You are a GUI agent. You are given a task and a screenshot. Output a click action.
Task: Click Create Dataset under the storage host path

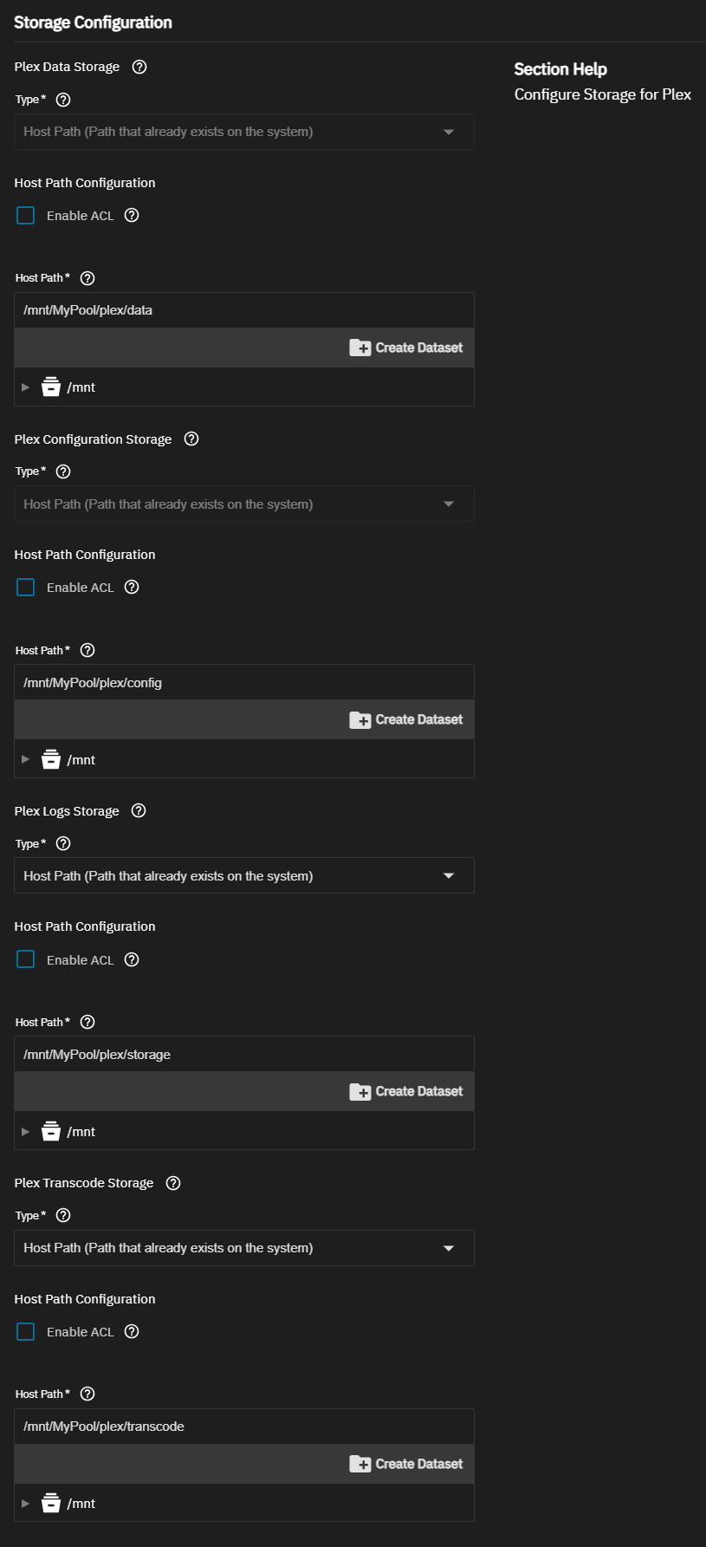click(x=406, y=1091)
